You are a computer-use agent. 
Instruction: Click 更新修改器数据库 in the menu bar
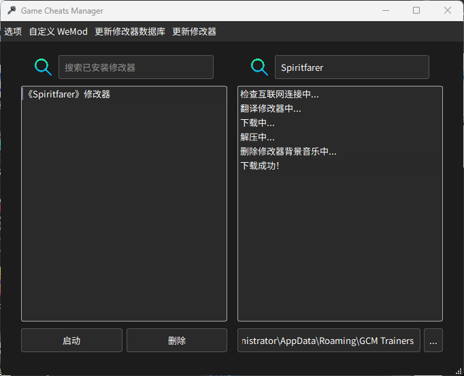click(x=130, y=31)
